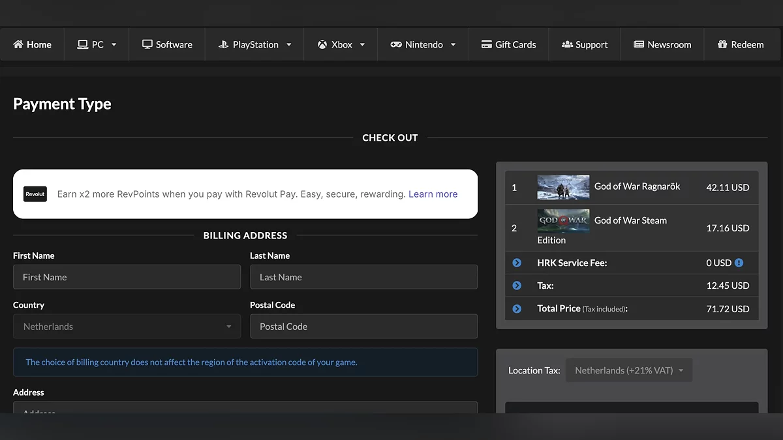The height and width of the screenshot is (440, 783).
Task: Click into the Postal Code field
Action: [x=363, y=327]
